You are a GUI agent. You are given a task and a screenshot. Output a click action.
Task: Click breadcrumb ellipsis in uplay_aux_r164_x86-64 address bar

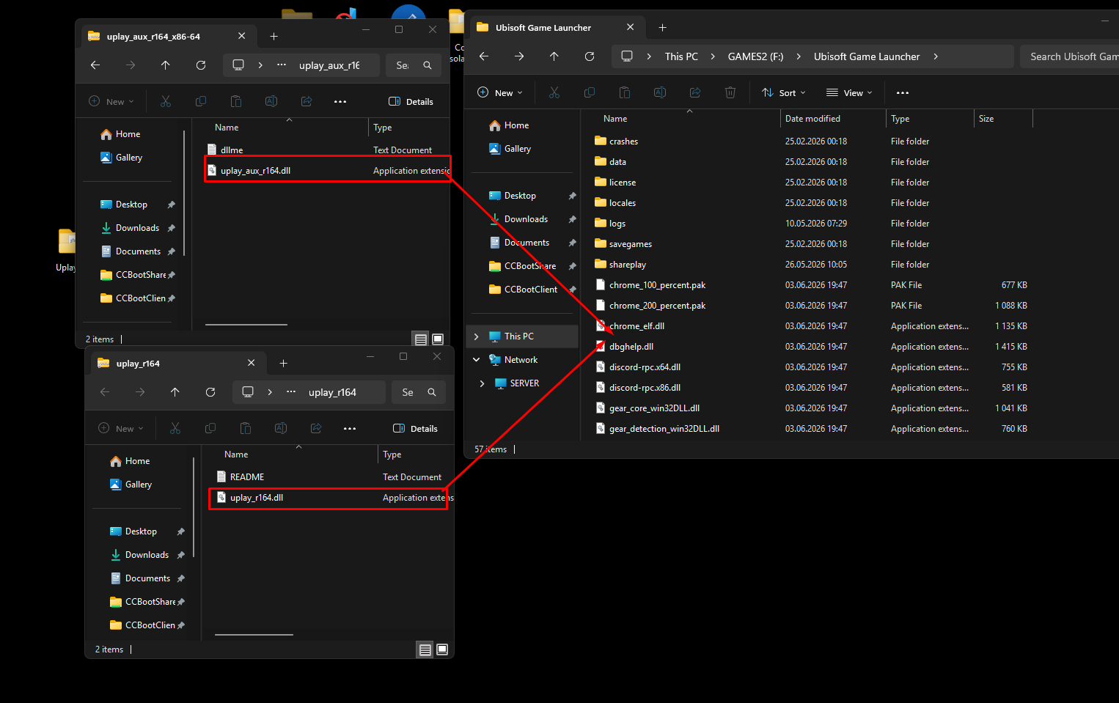282,65
